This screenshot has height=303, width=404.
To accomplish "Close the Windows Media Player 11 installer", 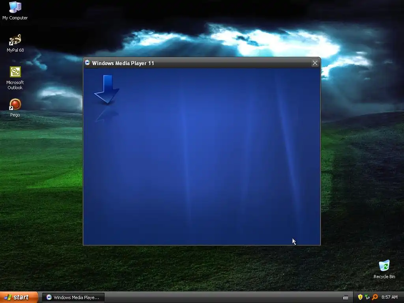I will coord(315,63).
